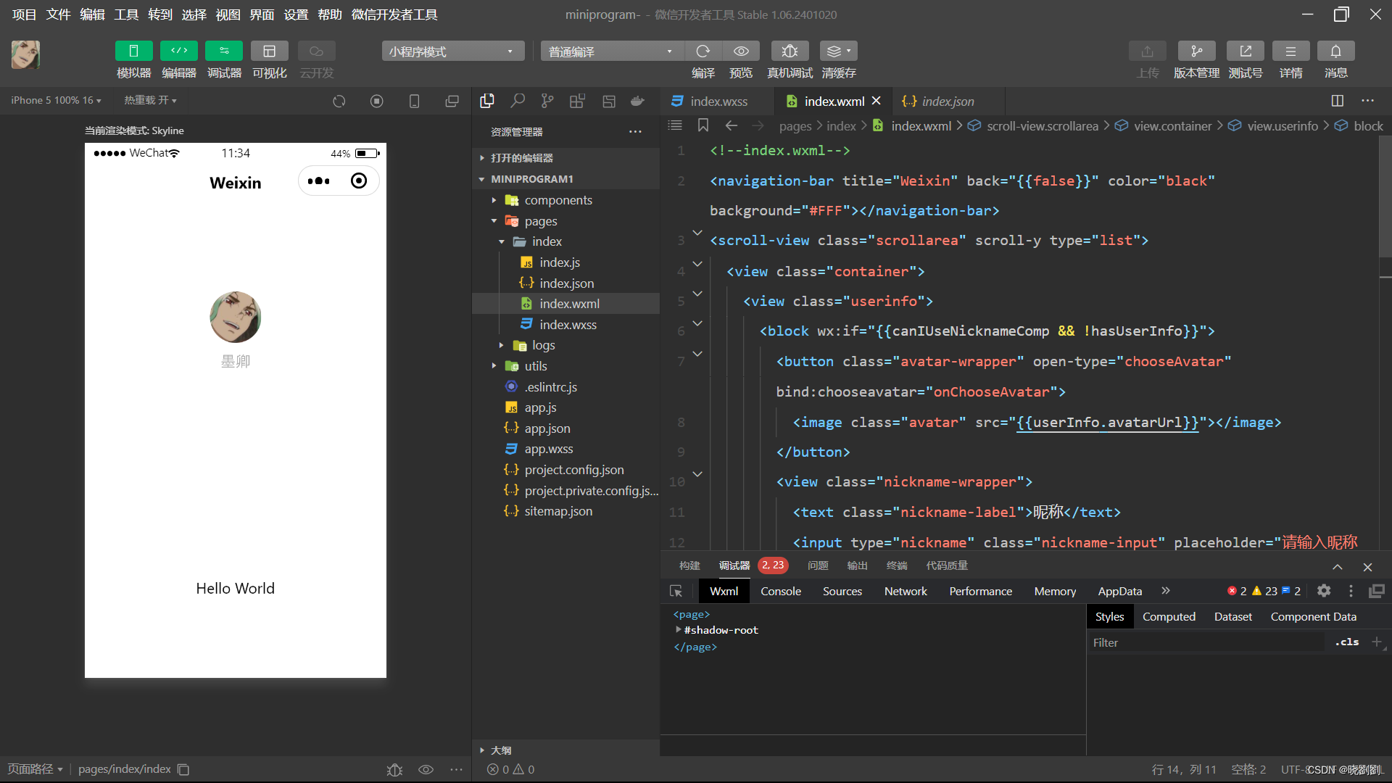1392x783 pixels.
Task: Open the Mini Program mode (小程序模式) dropdown
Action: coord(452,51)
